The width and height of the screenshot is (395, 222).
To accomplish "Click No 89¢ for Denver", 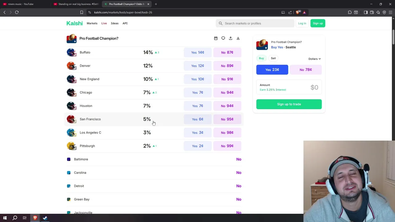I will 227,66.
